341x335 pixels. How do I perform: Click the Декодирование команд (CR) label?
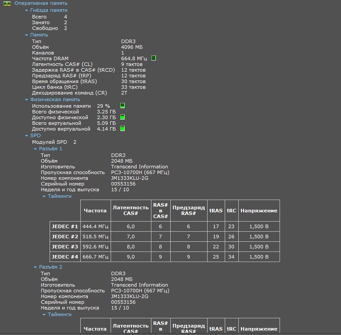(x=69, y=93)
